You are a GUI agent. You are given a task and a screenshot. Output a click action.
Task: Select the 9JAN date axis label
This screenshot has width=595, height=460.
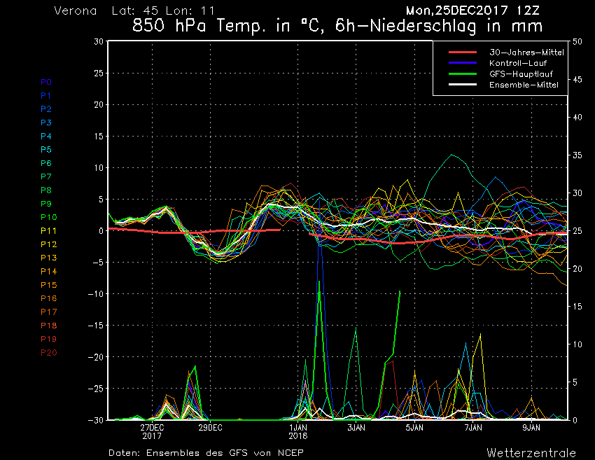click(531, 427)
